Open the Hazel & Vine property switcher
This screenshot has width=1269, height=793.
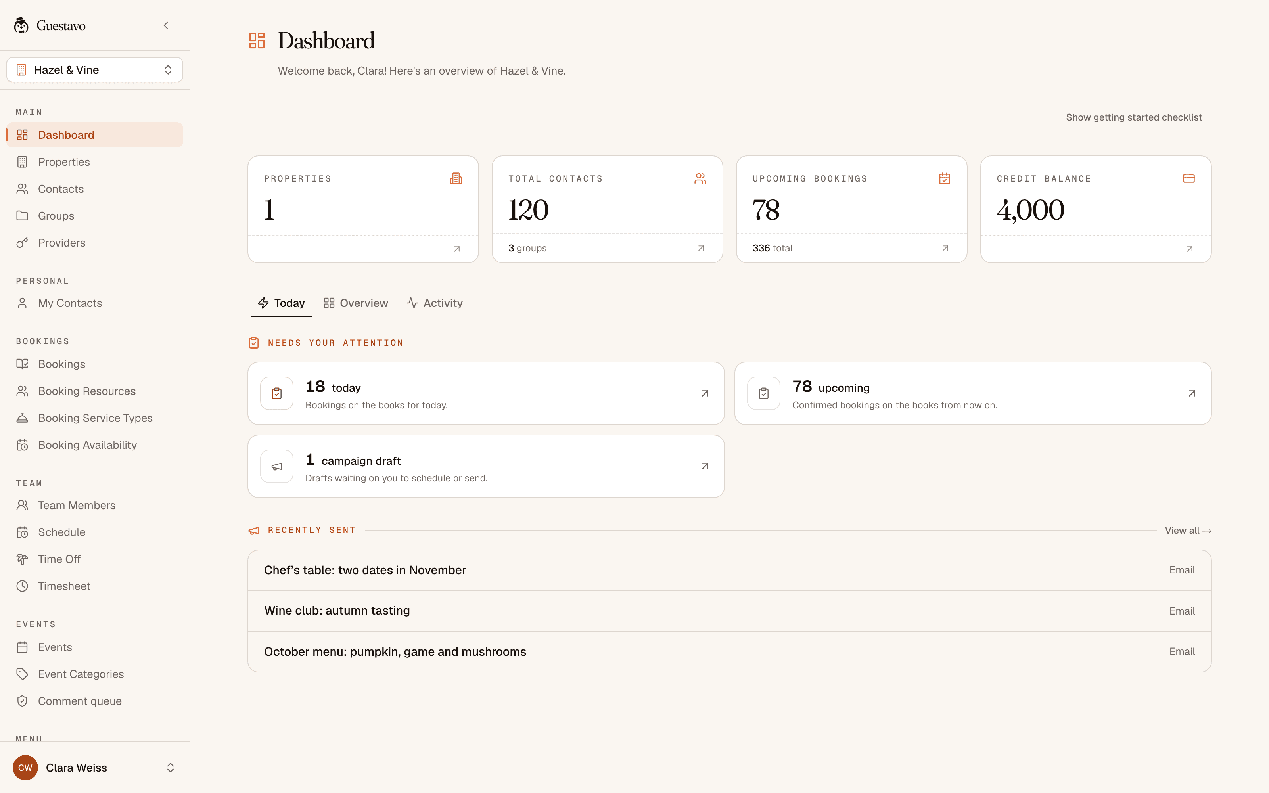pos(94,70)
